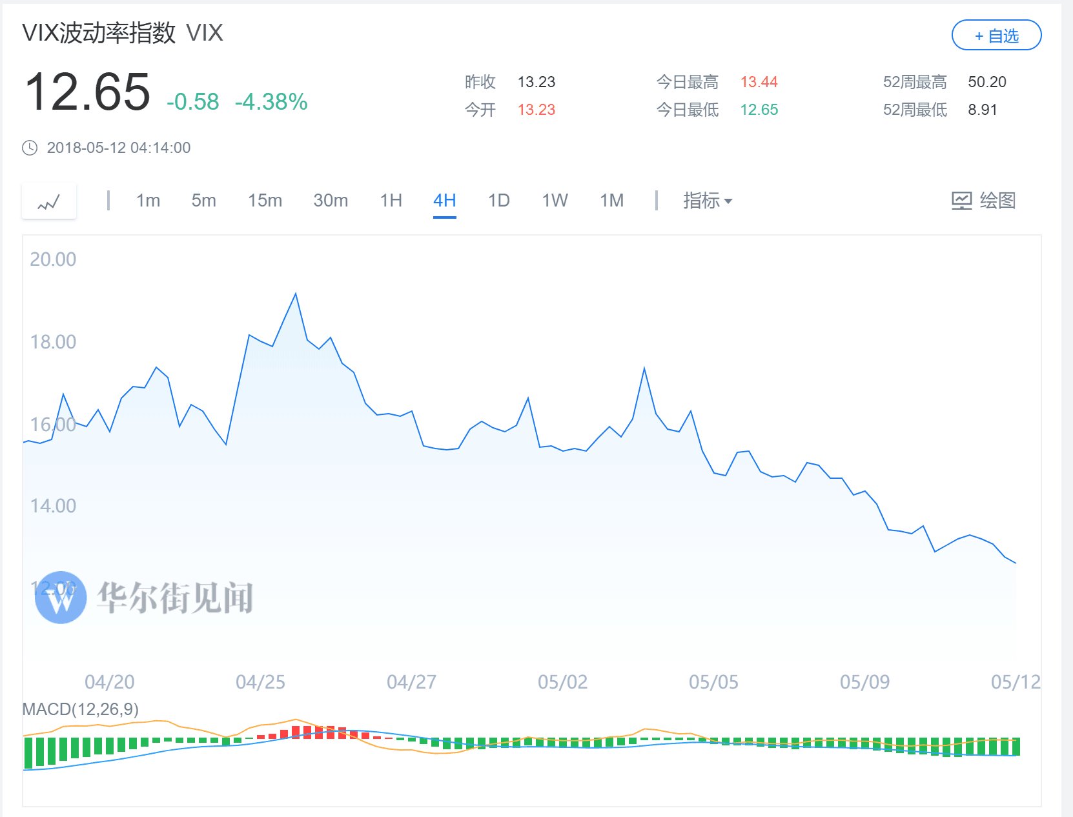Click the percent change -4.38%
This screenshot has height=817, width=1073.
tap(271, 102)
